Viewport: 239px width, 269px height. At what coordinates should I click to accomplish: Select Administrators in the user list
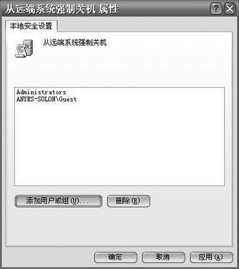pyautogui.click(x=41, y=92)
